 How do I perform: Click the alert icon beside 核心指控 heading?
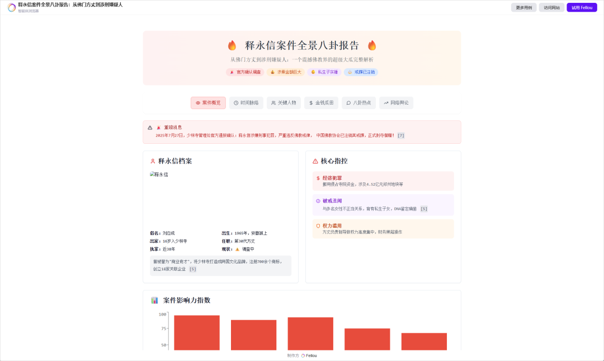(x=316, y=161)
